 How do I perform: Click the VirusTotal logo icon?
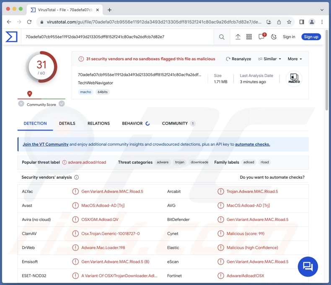(11, 37)
